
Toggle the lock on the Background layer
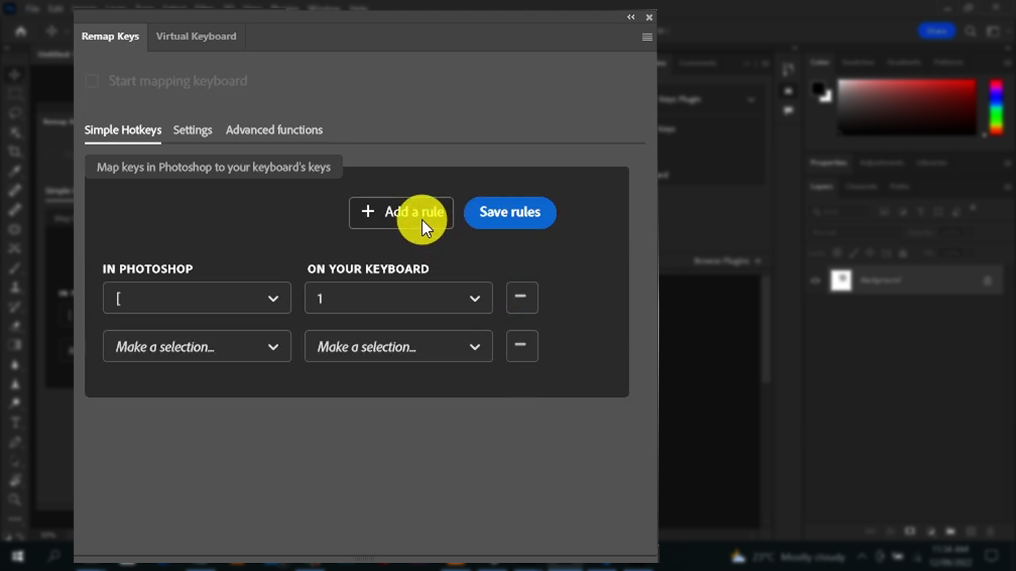(x=987, y=280)
